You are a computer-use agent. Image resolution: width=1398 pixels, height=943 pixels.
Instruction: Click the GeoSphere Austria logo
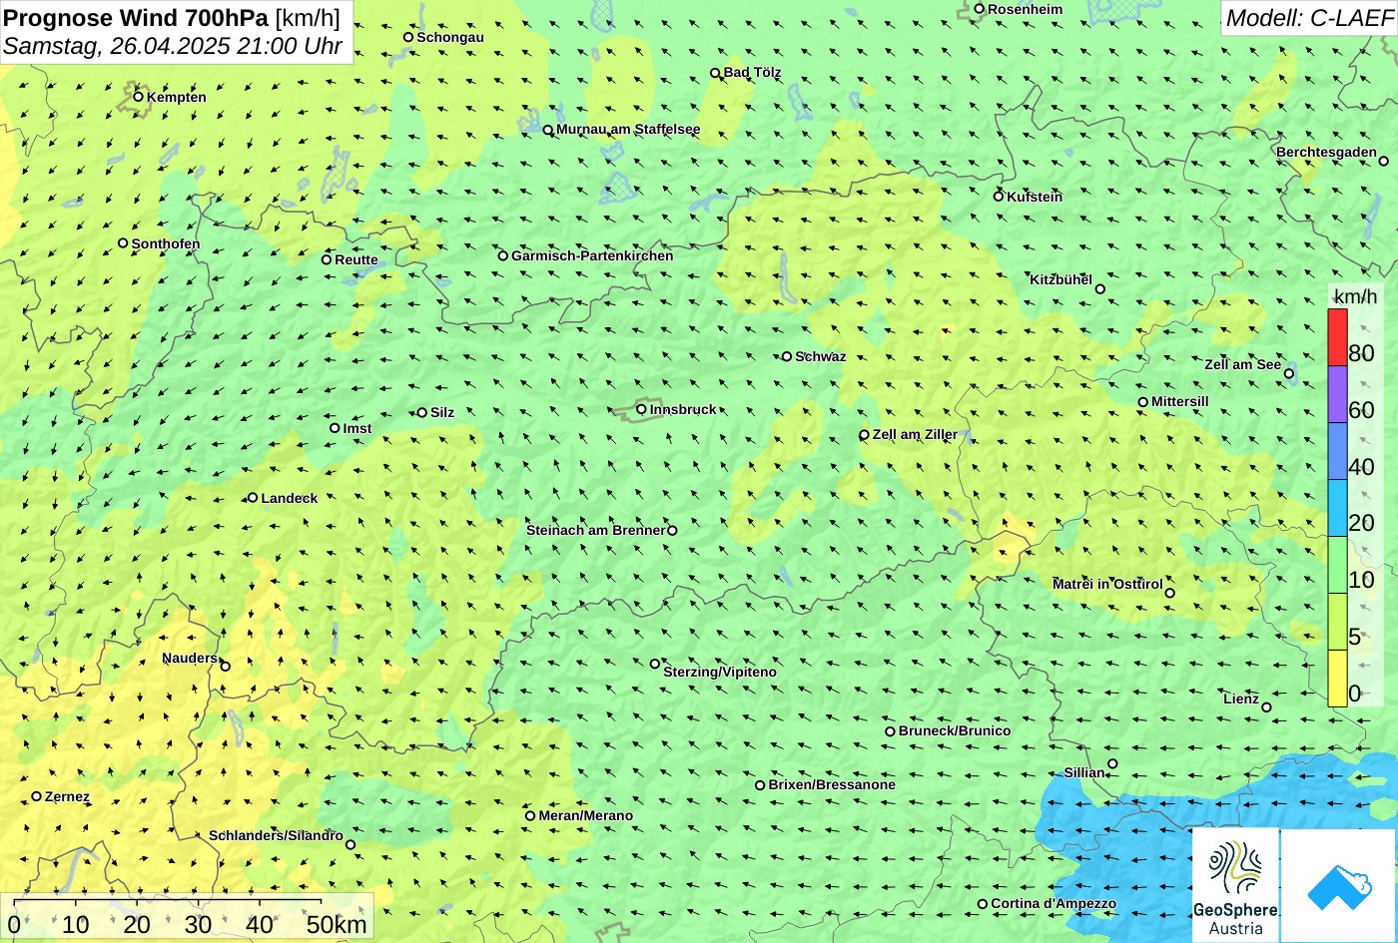click(1235, 884)
